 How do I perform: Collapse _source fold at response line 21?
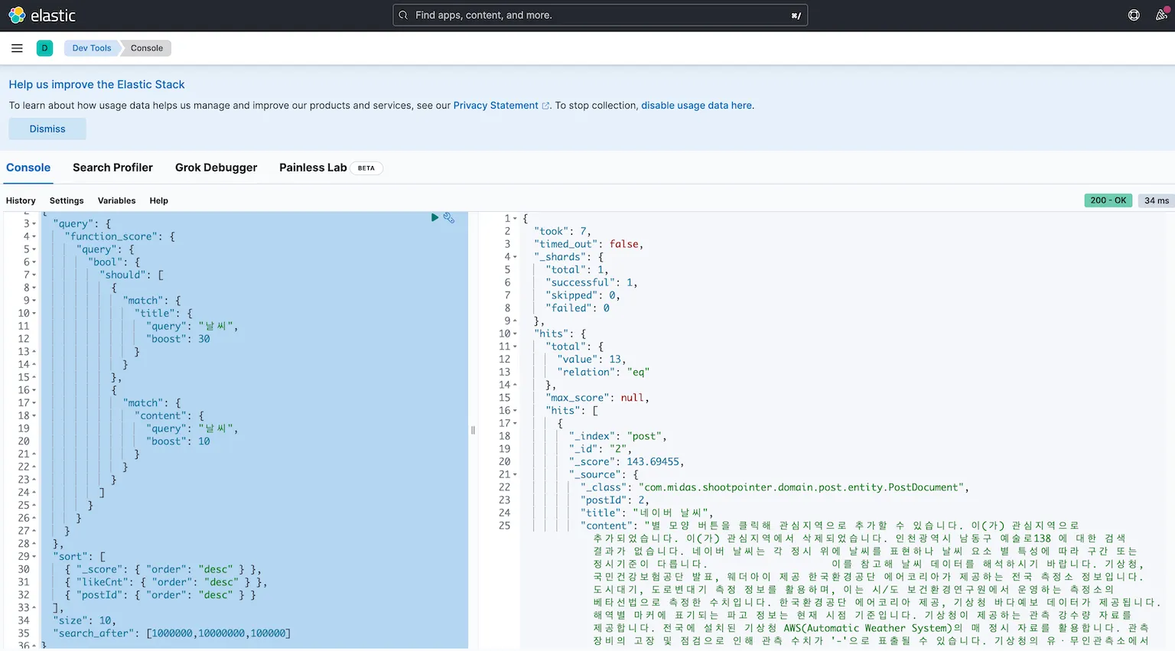(x=516, y=475)
